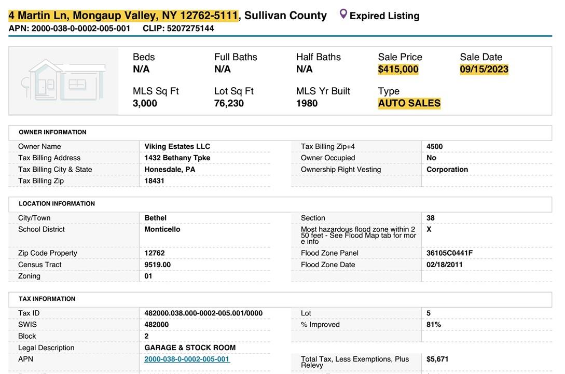This screenshot has height=374, width=565.
Task: Click the purple location pin icon
Action: click(x=343, y=14)
